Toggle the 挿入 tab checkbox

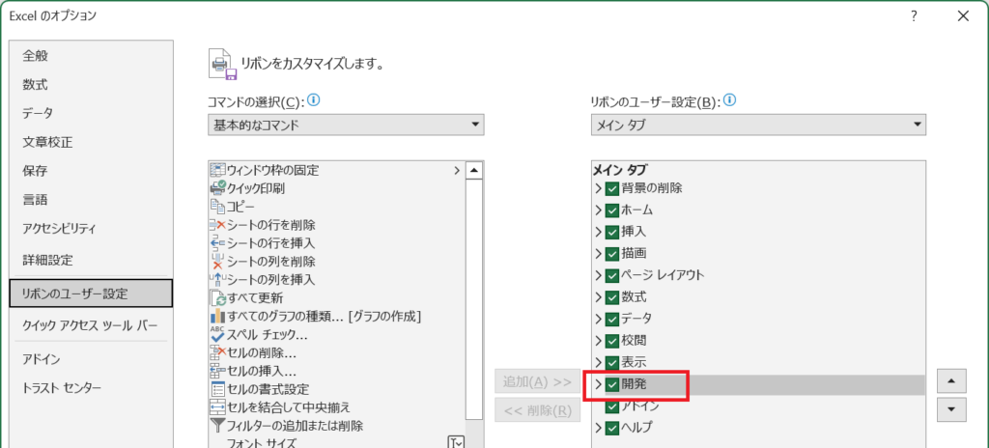(x=611, y=232)
